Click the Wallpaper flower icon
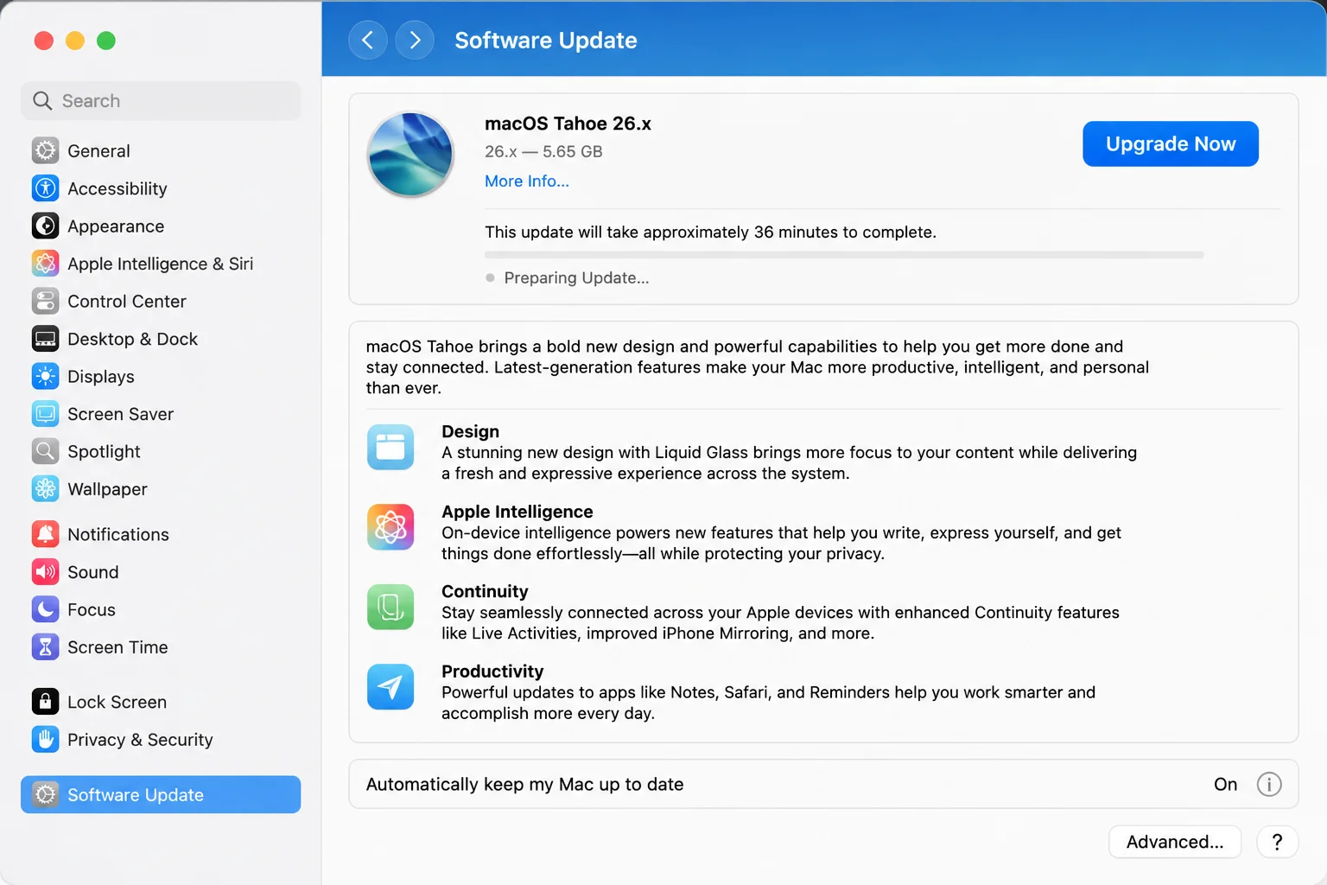The height and width of the screenshot is (885, 1327). (x=46, y=489)
